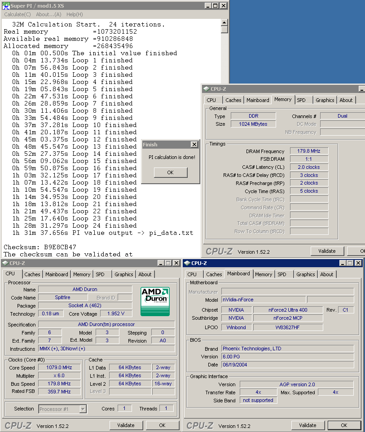Open the Help(H) menu in Super PI

tap(75, 14)
